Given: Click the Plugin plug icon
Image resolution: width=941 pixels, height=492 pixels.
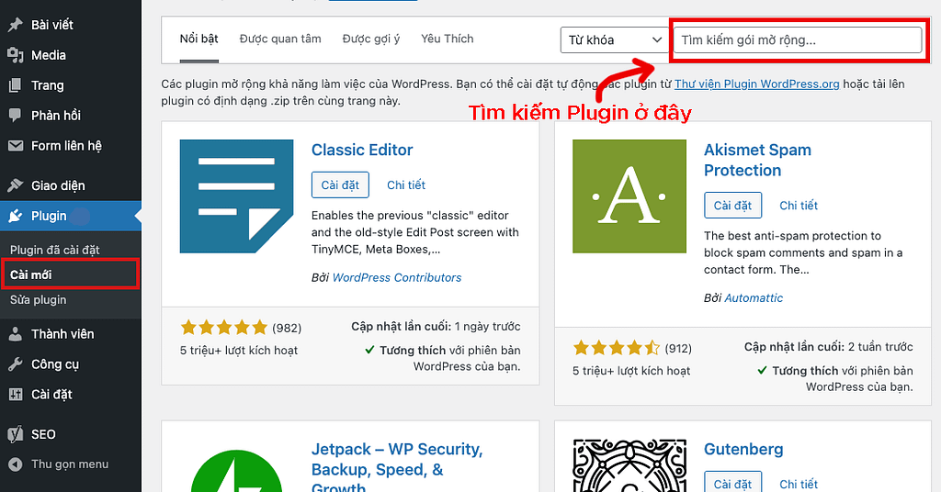Looking at the screenshot, I should (15, 216).
